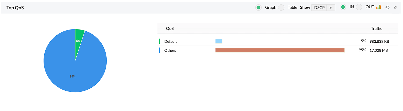Click the blue Others color marker
This screenshot has height=111, width=403.
click(159, 50)
